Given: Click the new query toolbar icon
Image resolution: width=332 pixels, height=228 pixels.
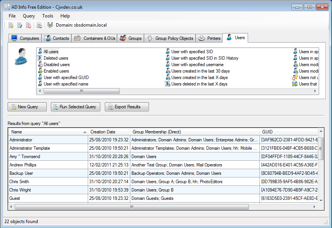Looking at the screenshot, I should pos(11,25).
